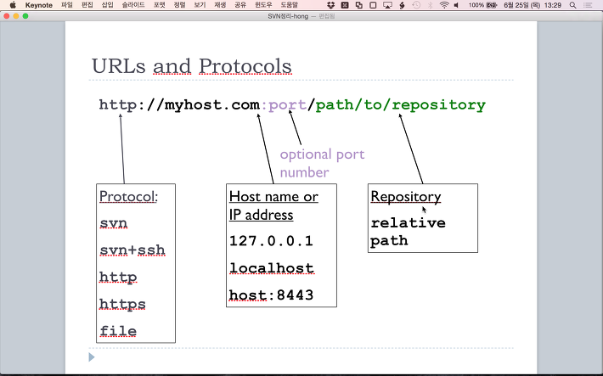Click 'http://' in the URL line
This screenshot has width=603, height=376.
point(132,104)
